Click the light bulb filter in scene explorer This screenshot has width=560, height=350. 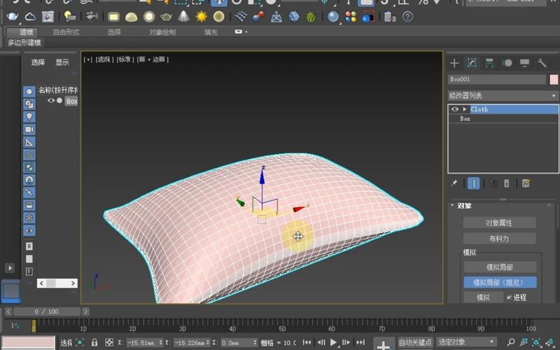click(29, 116)
